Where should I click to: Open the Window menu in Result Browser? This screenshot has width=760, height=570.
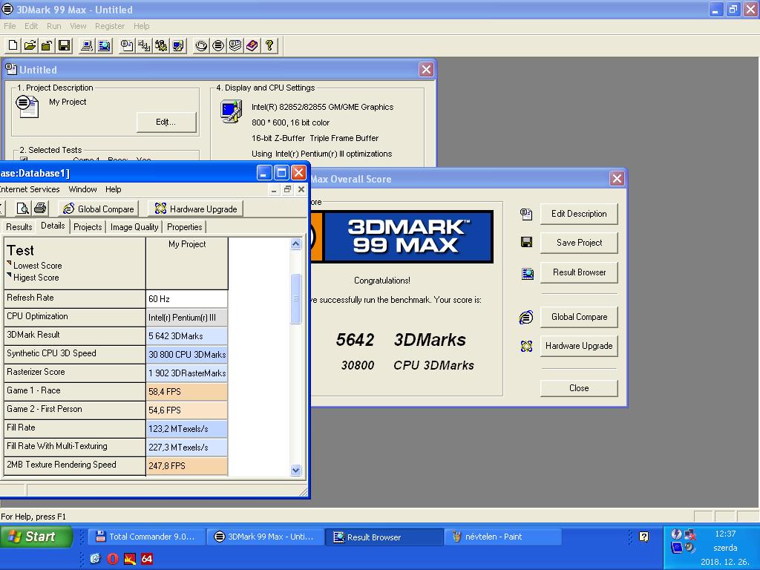point(82,189)
